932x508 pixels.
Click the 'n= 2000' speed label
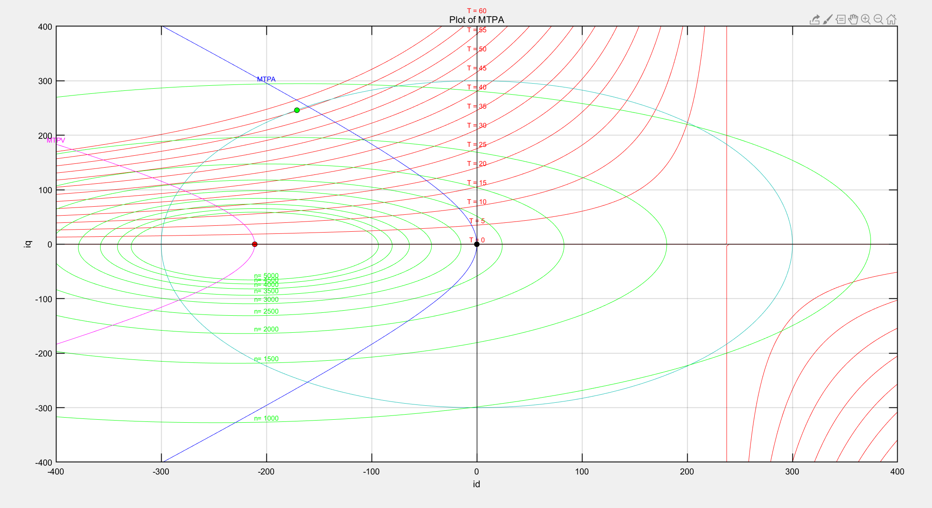click(x=266, y=329)
